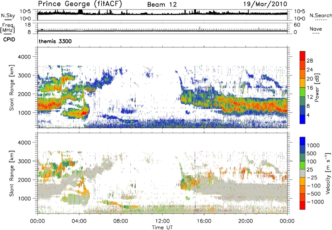
Task: Select the "Beam 12" header text
Action: 162,5
